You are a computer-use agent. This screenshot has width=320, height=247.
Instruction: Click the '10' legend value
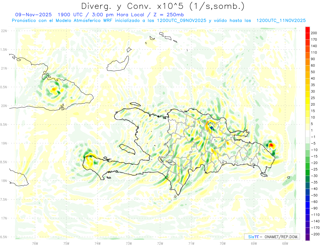pyautogui.click(x=313, y=117)
